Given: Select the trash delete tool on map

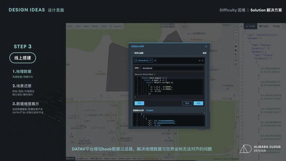Looking at the screenshot, I should 236,64.
